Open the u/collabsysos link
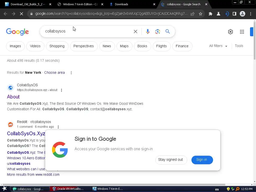 [x=18, y=163]
